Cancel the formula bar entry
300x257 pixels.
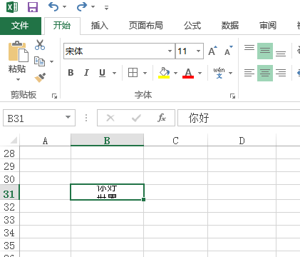tap(110, 118)
